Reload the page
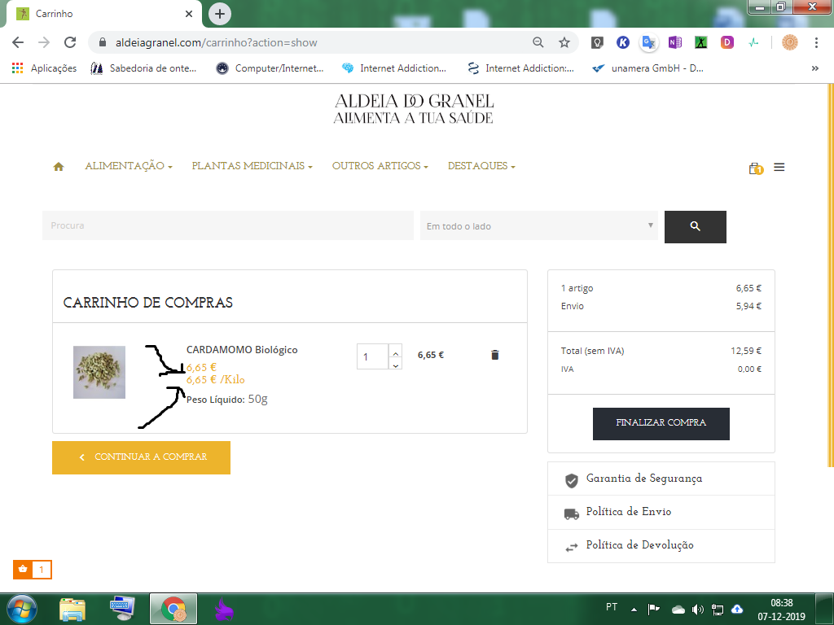The image size is (834, 625). (x=70, y=42)
